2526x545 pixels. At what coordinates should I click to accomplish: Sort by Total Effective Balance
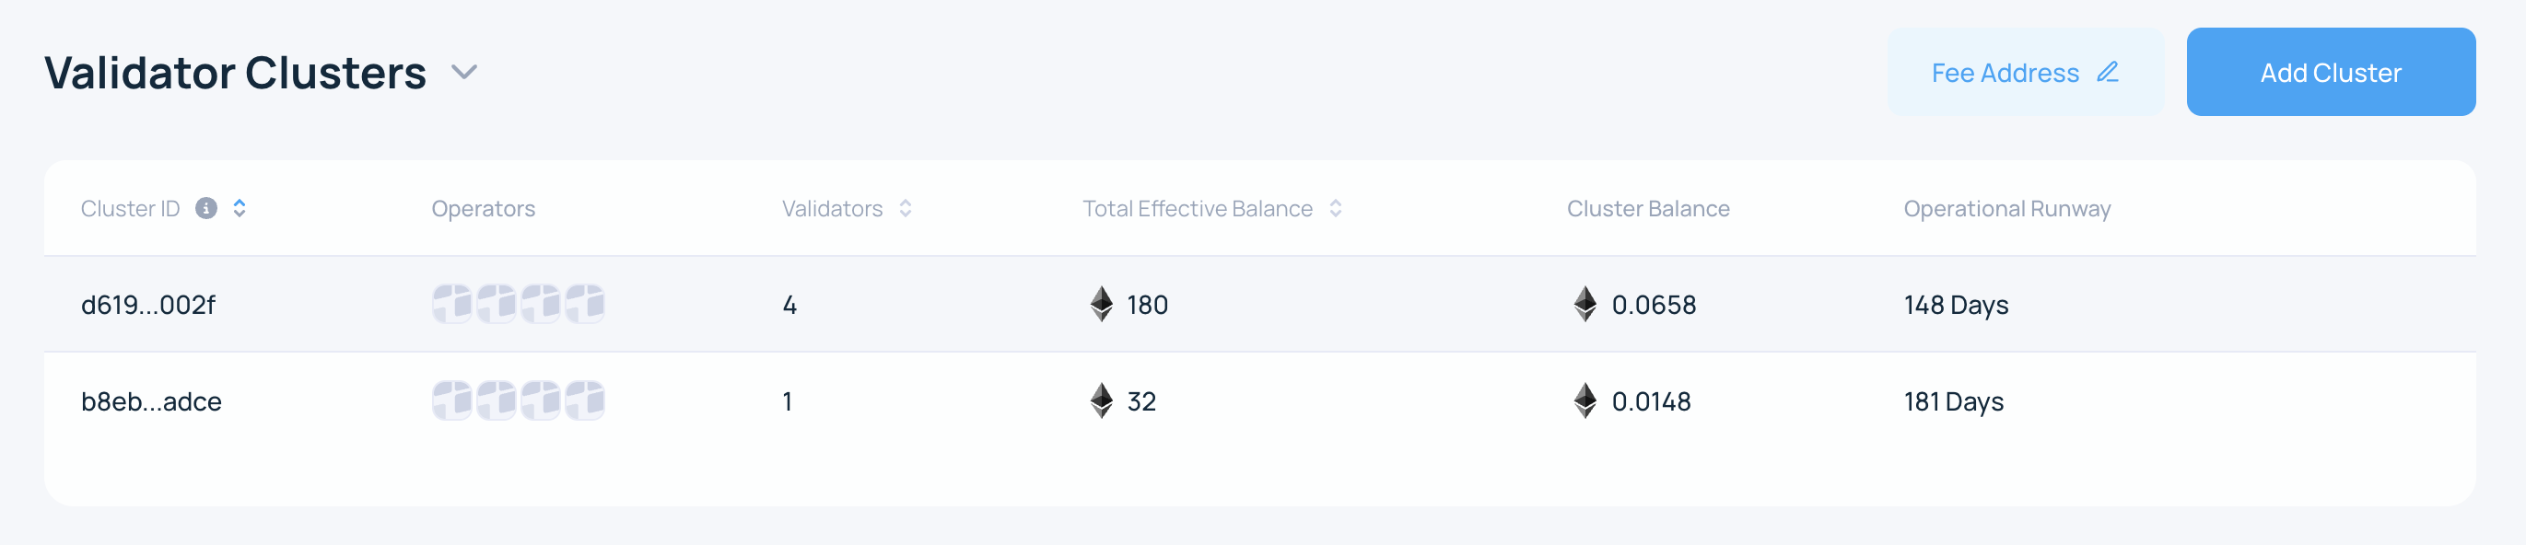tap(1335, 208)
